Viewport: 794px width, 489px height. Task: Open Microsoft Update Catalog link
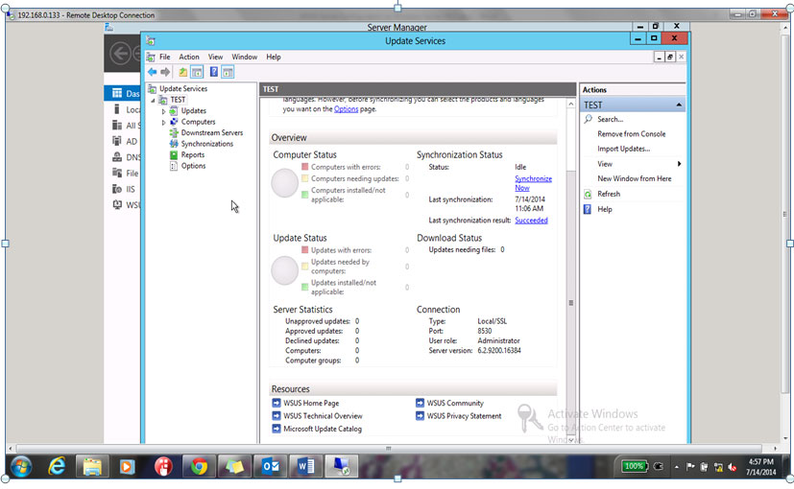[x=322, y=429]
